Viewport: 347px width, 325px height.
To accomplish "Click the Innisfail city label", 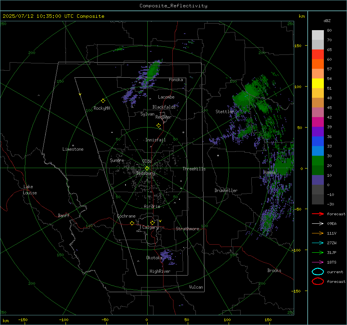I will [155, 140].
